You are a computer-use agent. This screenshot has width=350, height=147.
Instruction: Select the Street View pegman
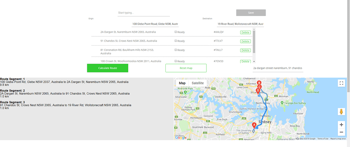(x=341, y=112)
